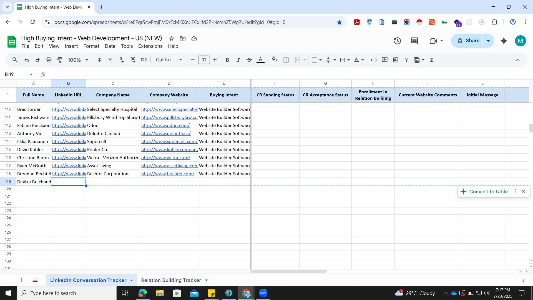Open the all sheets list icon
Viewport: 533px width, 300px height.
click(x=35, y=280)
